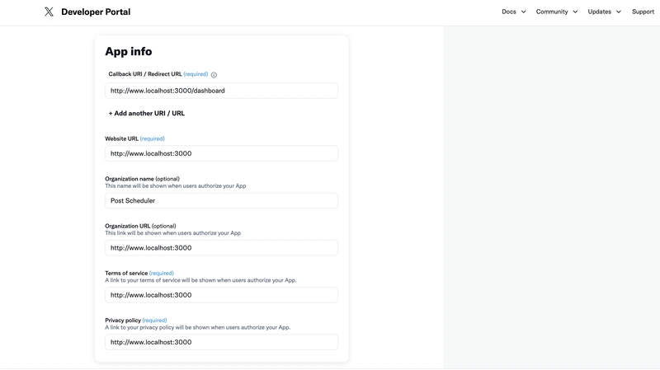Select the Organization name field with Post Scheduler
The width and height of the screenshot is (660, 370).
click(221, 200)
